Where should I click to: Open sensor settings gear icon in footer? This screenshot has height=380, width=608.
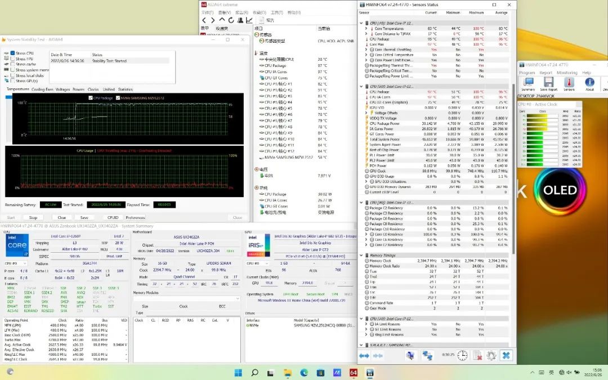pyautogui.click(x=491, y=355)
